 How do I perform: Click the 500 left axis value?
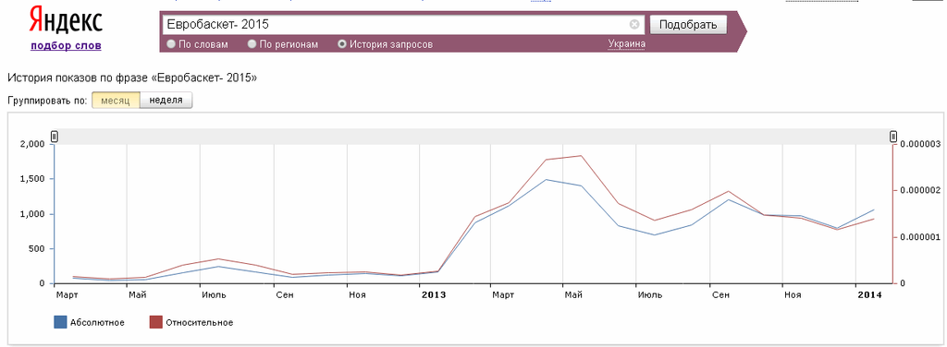(38, 249)
